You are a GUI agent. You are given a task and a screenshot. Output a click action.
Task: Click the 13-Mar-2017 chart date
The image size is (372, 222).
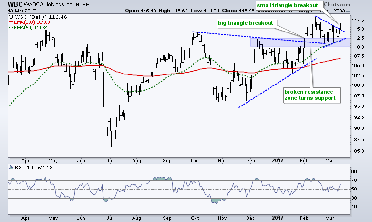[x=21, y=11]
